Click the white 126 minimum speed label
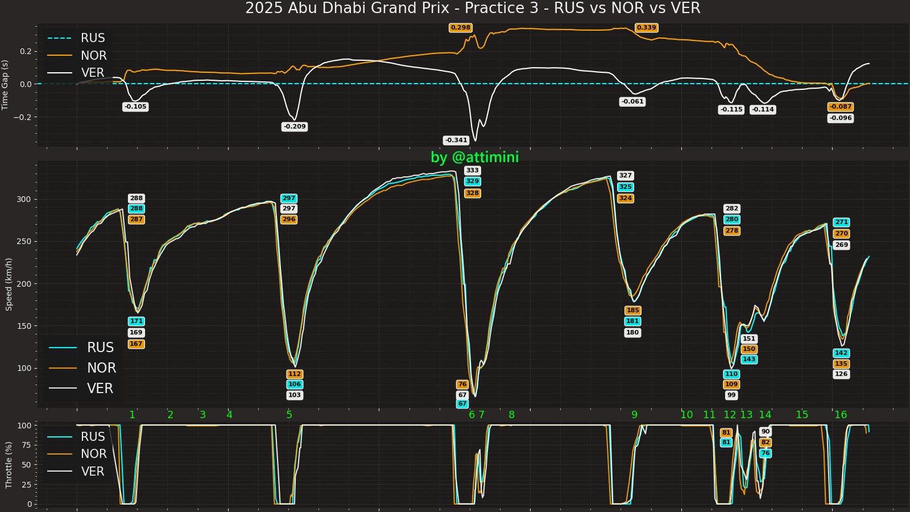Viewport: 910px width, 512px height. (x=841, y=374)
